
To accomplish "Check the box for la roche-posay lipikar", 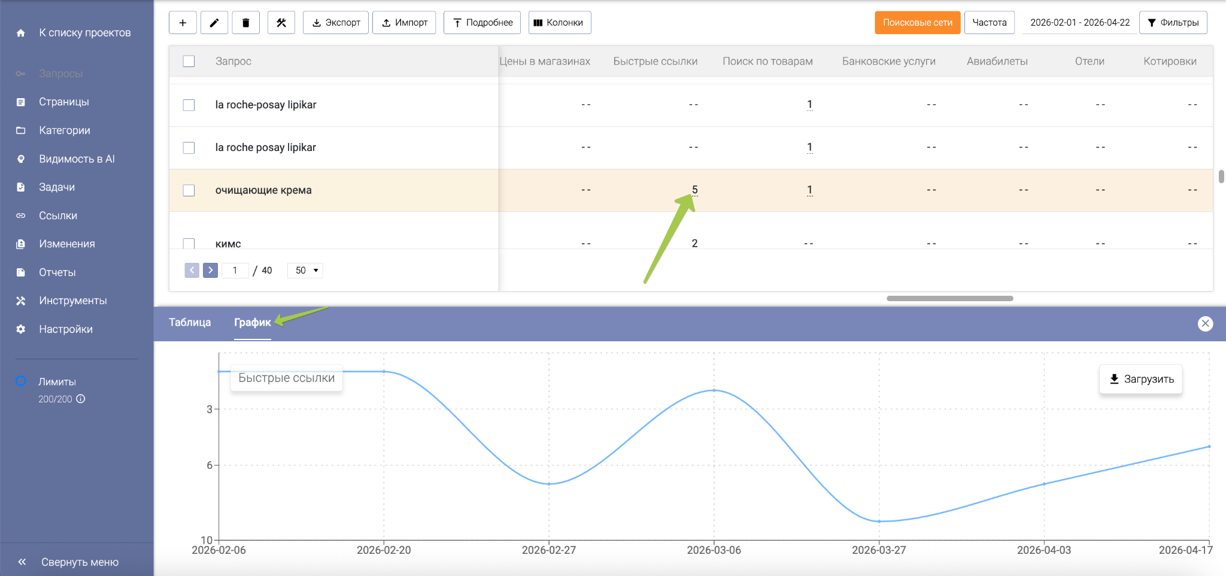I will tap(189, 105).
